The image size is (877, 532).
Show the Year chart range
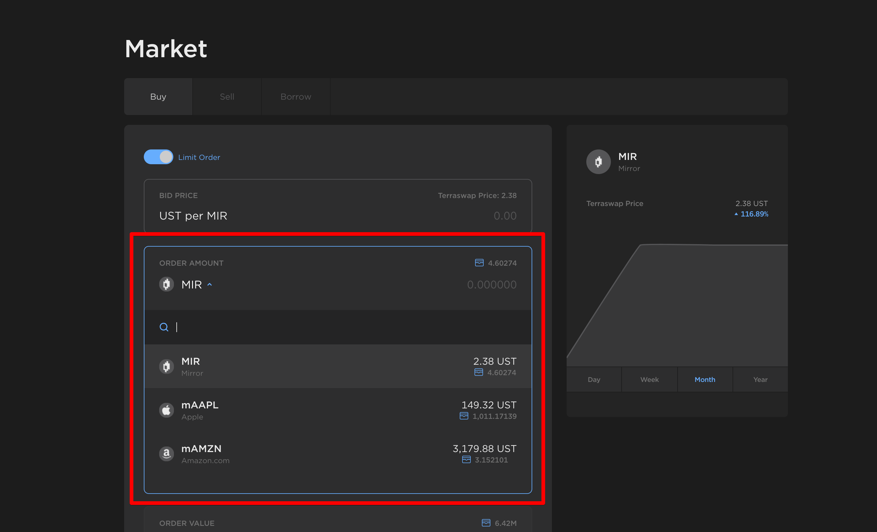pos(760,379)
